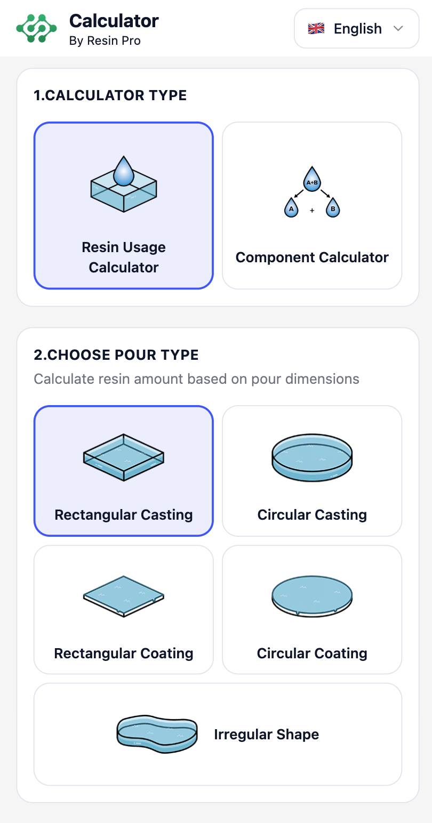
Task: Choose the Circular Coating text label
Action: [x=312, y=653]
